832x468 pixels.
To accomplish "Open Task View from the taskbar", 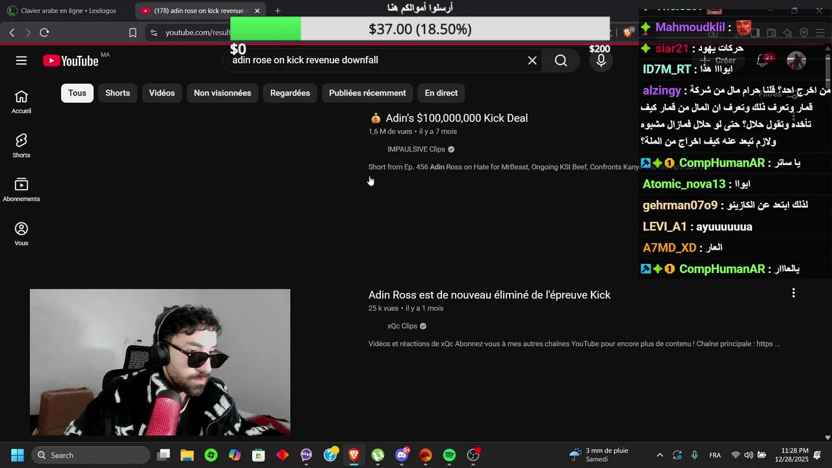I will click(164, 455).
